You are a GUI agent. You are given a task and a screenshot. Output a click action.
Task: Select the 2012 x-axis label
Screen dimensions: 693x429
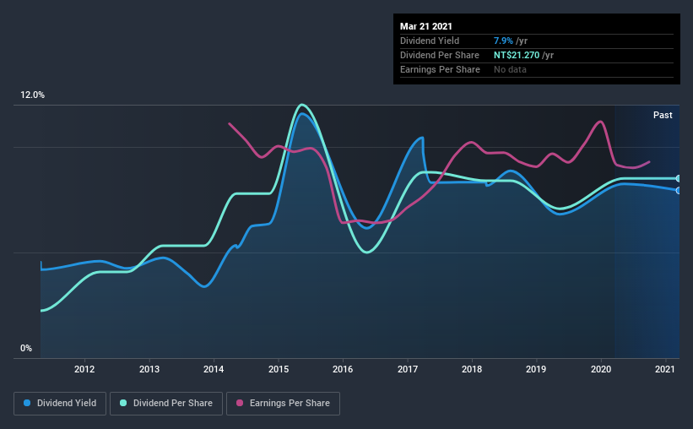coord(84,369)
